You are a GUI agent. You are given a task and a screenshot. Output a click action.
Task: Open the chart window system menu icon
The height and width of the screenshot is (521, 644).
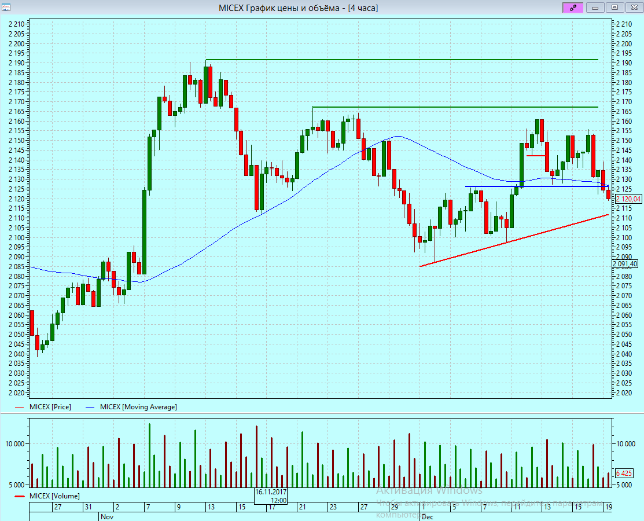pos(6,8)
